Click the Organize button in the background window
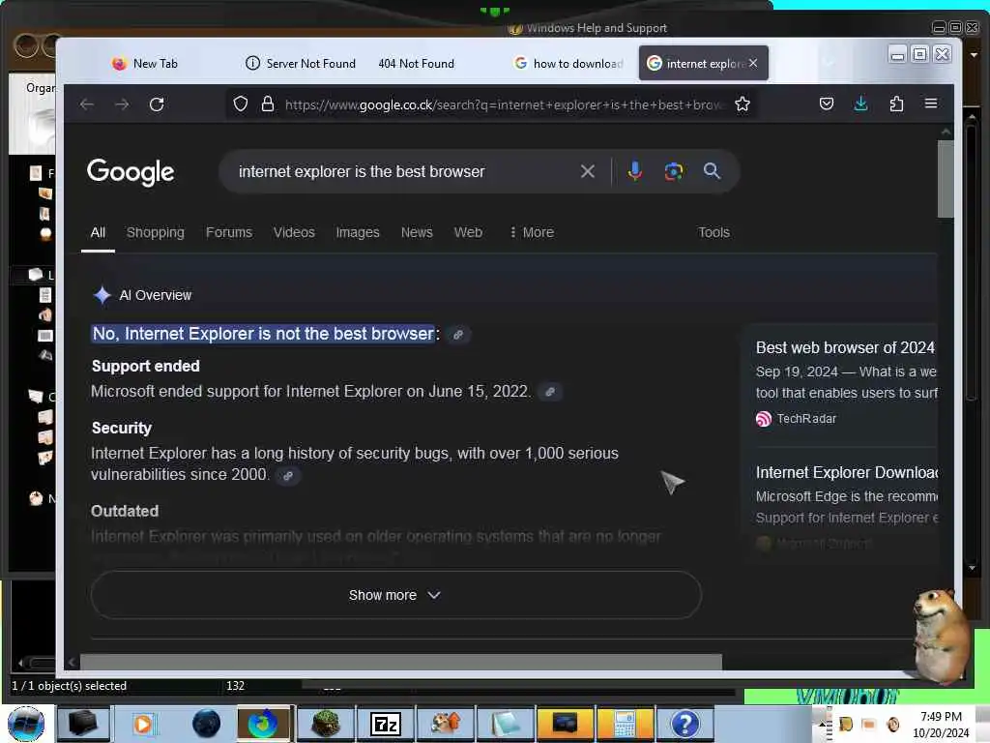Screen dimensions: 990x743 pos(41,88)
